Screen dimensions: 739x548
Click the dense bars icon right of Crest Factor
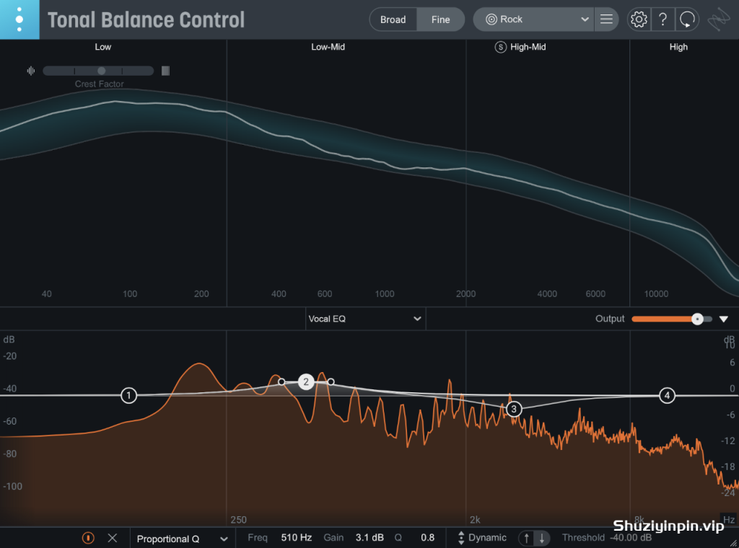tap(165, 71)
